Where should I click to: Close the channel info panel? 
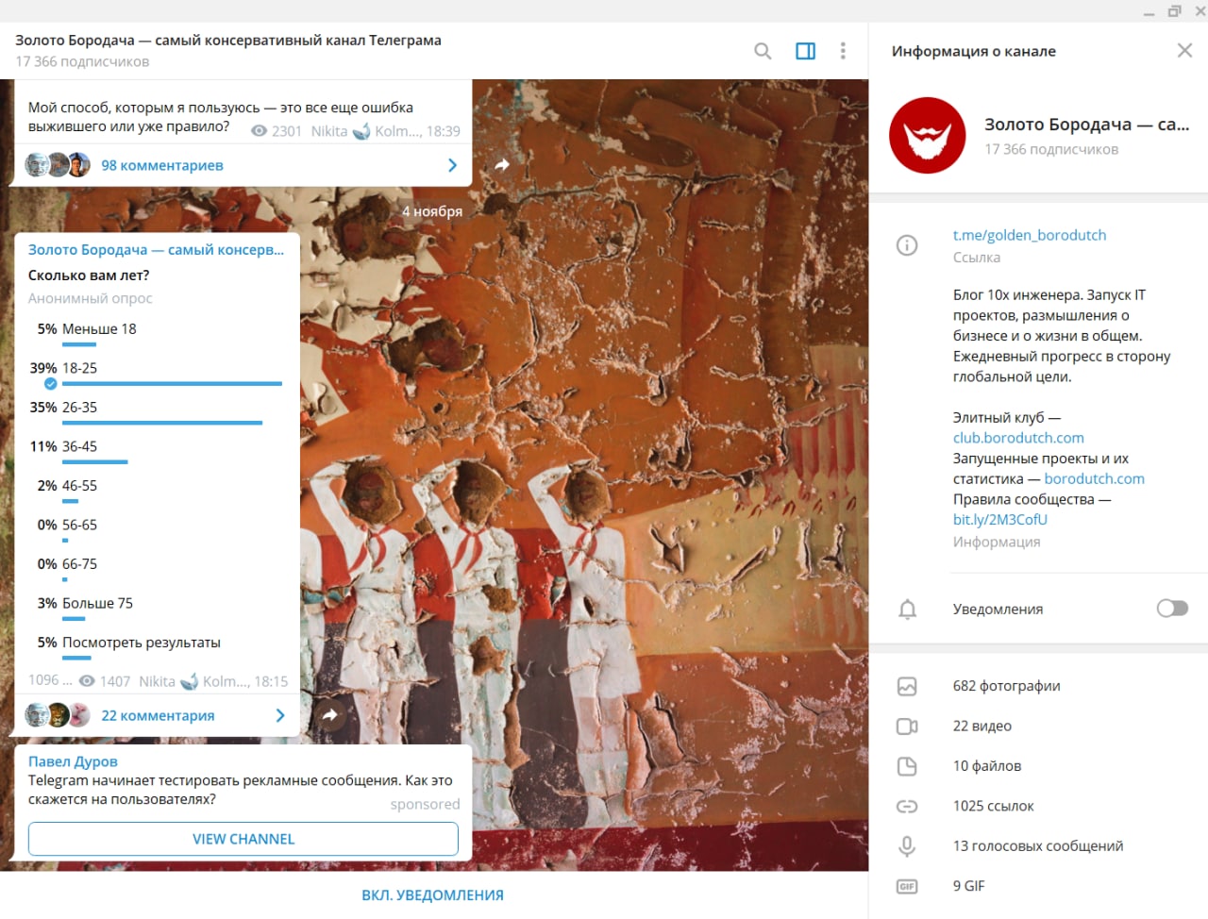1184,51
